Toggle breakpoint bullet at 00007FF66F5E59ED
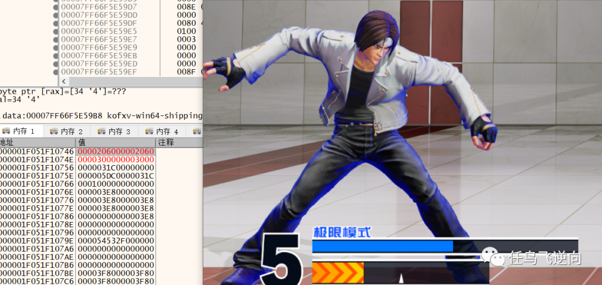This screenshot has width=602, height=285. [56, 64]
